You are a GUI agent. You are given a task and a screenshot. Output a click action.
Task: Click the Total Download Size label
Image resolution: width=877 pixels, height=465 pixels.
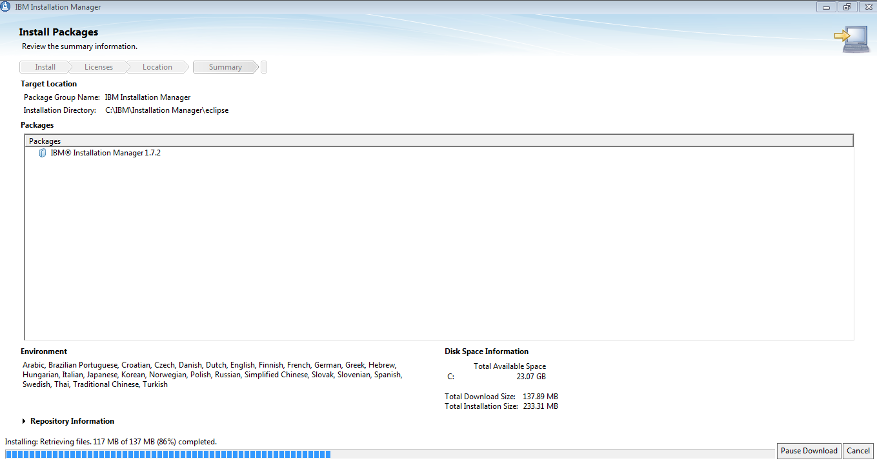480,396
